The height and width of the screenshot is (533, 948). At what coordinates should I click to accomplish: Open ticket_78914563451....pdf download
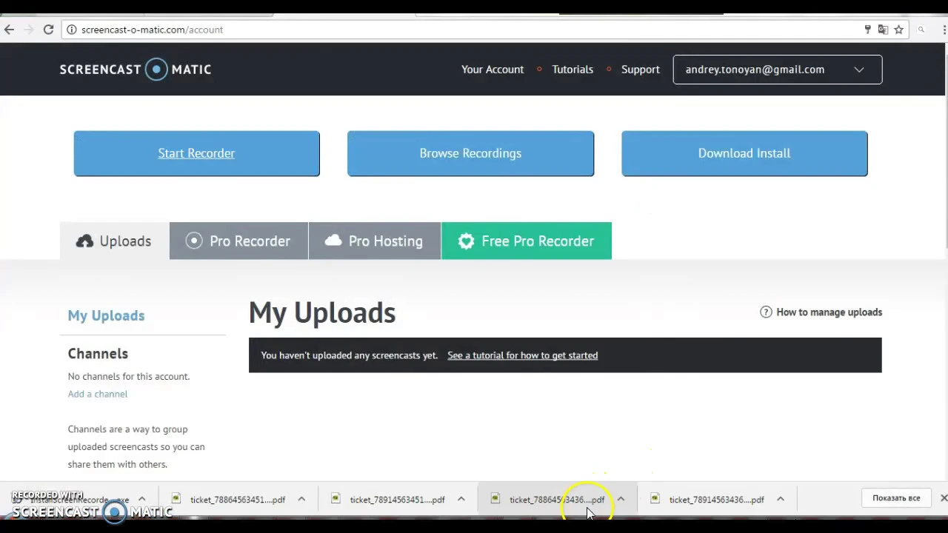[x=397, y=500]
